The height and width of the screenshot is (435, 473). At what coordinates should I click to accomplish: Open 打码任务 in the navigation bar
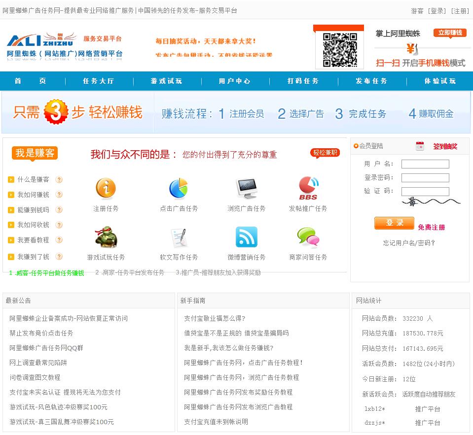tap(303, 81)
